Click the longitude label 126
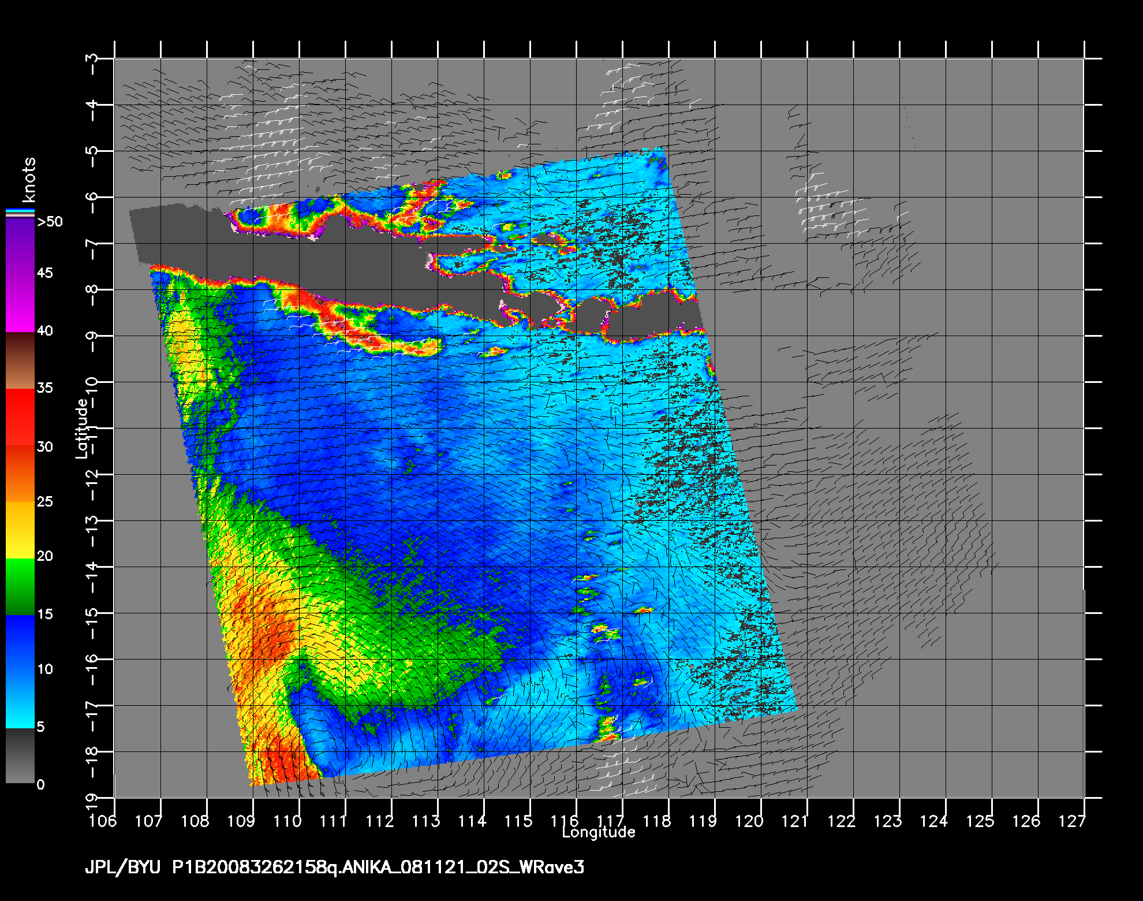Image resolution: width=1143 pixels, height=901 pixels. coord(1026,821)
